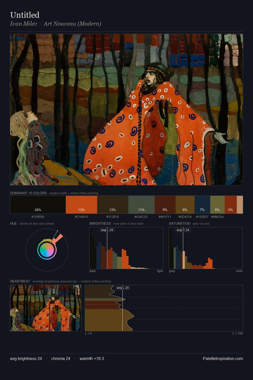Image resolution: width=253 pixels, height=380 pixels.
Task: Click the heartbeat brightness curve chart
Action: click(164, 308)
